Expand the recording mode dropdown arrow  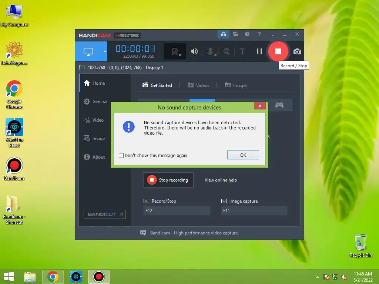[x=105, y=51]
